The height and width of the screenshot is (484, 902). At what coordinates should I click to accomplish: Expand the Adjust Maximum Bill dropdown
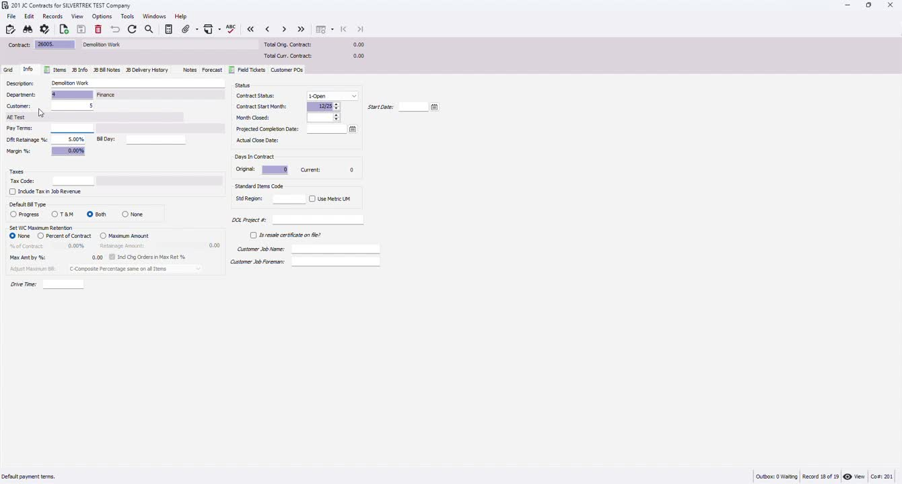[198, 269]
